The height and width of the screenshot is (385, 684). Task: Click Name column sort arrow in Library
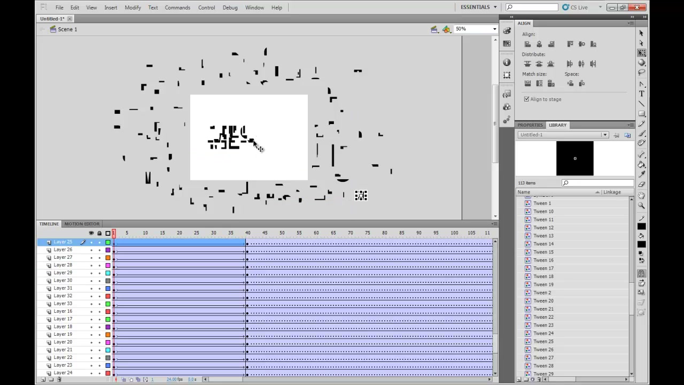(x=597, y=192)
